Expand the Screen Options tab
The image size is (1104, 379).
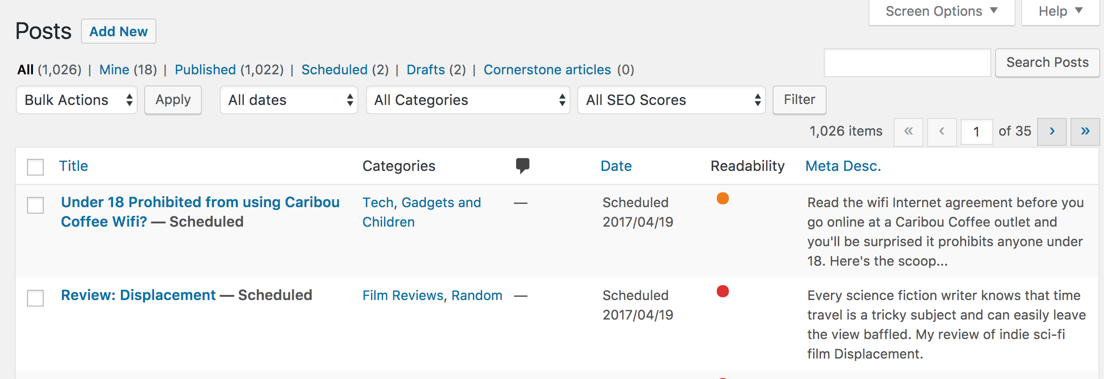point(942,11)
